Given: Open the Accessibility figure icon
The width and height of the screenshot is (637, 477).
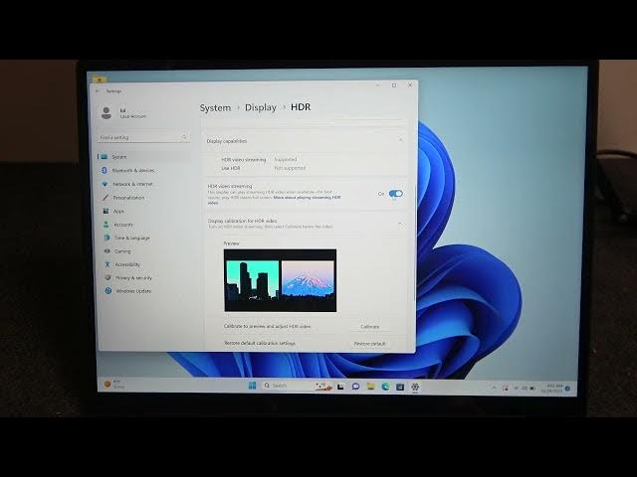Looking at the screenshot, I should 107,264.
